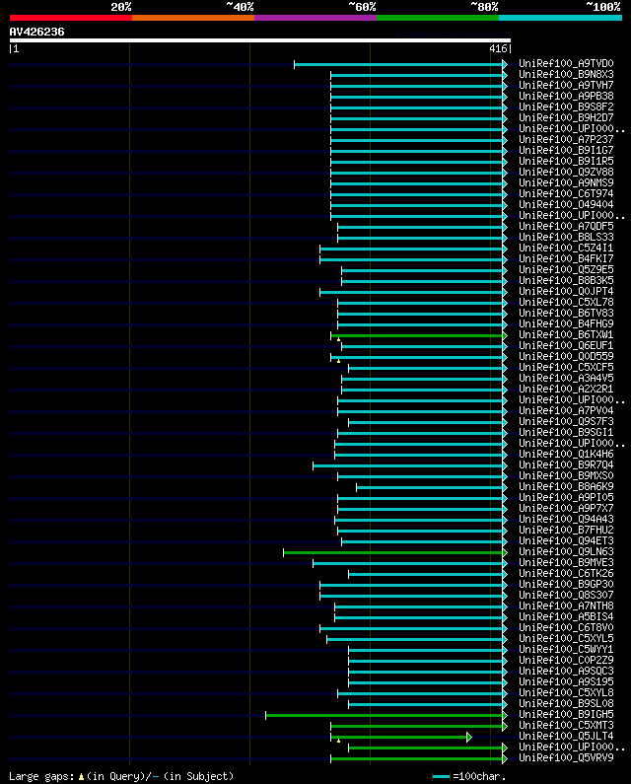Click the Large gaps legend text
This screenshot has height=784, width=631.
[121, 776]
